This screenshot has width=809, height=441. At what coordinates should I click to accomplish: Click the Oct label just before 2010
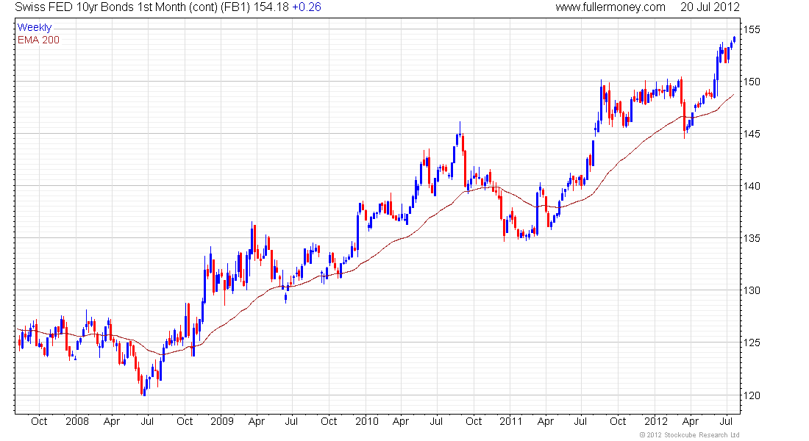pos(329,421)
